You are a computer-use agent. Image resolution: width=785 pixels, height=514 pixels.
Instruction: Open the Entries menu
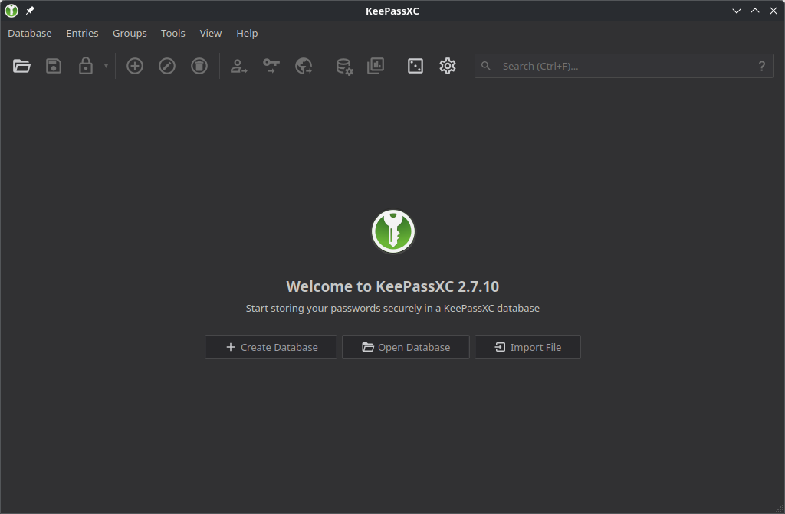tap(82, 34)
